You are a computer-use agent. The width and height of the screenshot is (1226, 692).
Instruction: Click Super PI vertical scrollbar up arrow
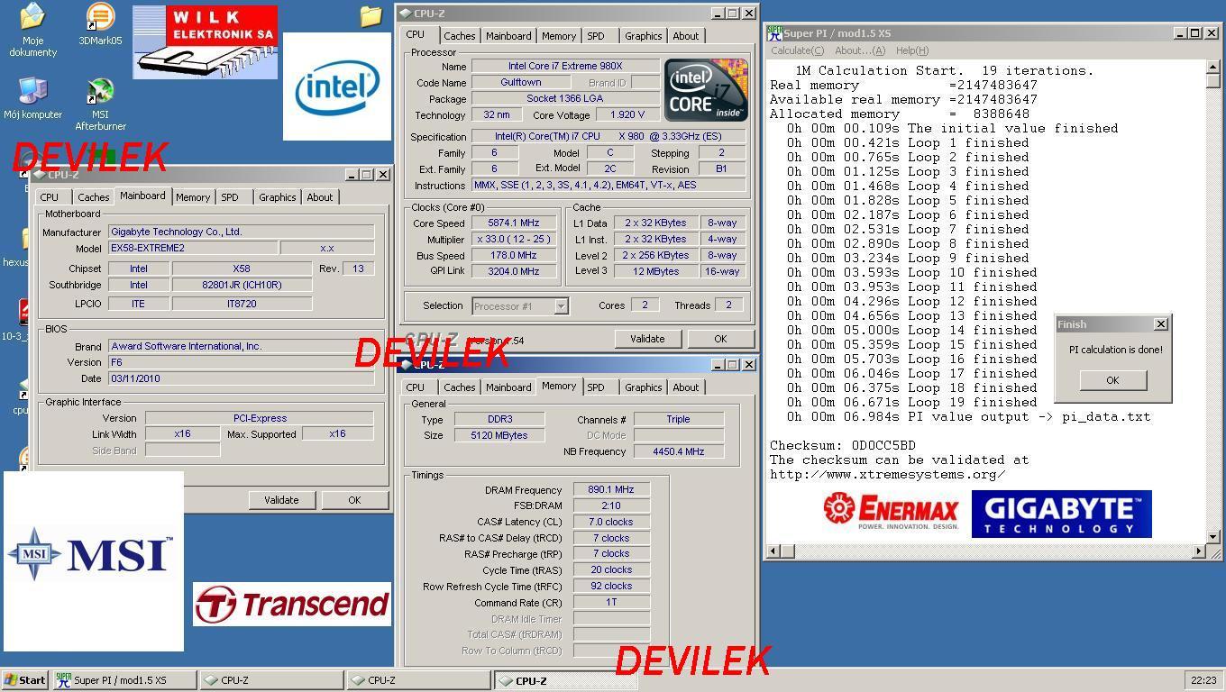[x=1213, y=68]
